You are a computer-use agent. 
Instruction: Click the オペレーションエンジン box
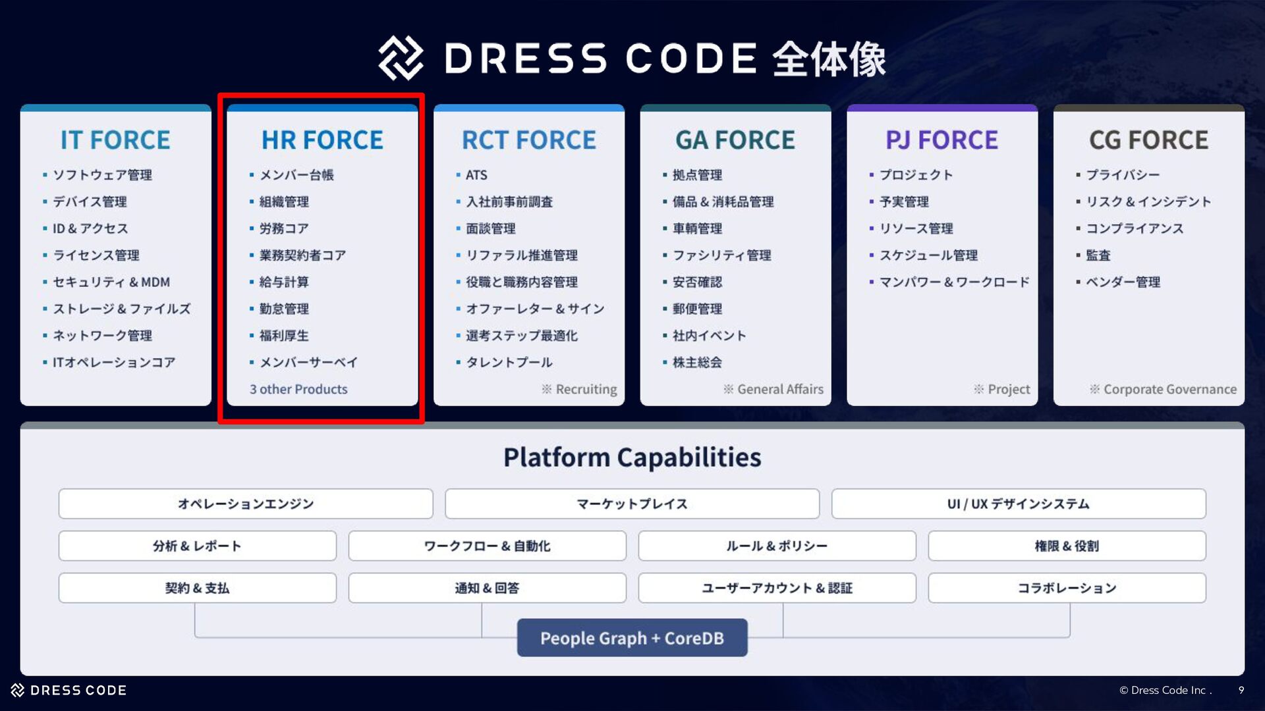[x=246, y=504]
